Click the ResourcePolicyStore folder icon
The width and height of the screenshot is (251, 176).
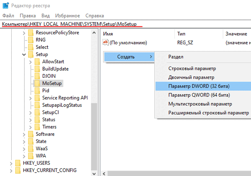pos(31,33)
